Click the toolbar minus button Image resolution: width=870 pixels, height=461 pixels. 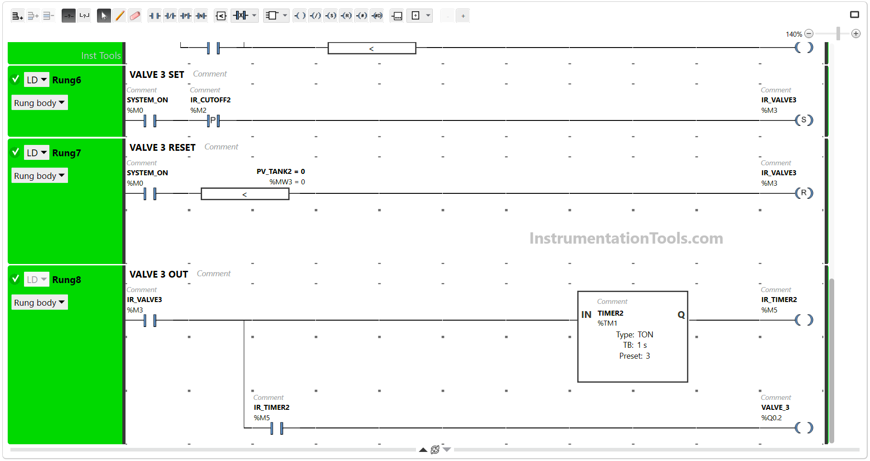[448, 16]
